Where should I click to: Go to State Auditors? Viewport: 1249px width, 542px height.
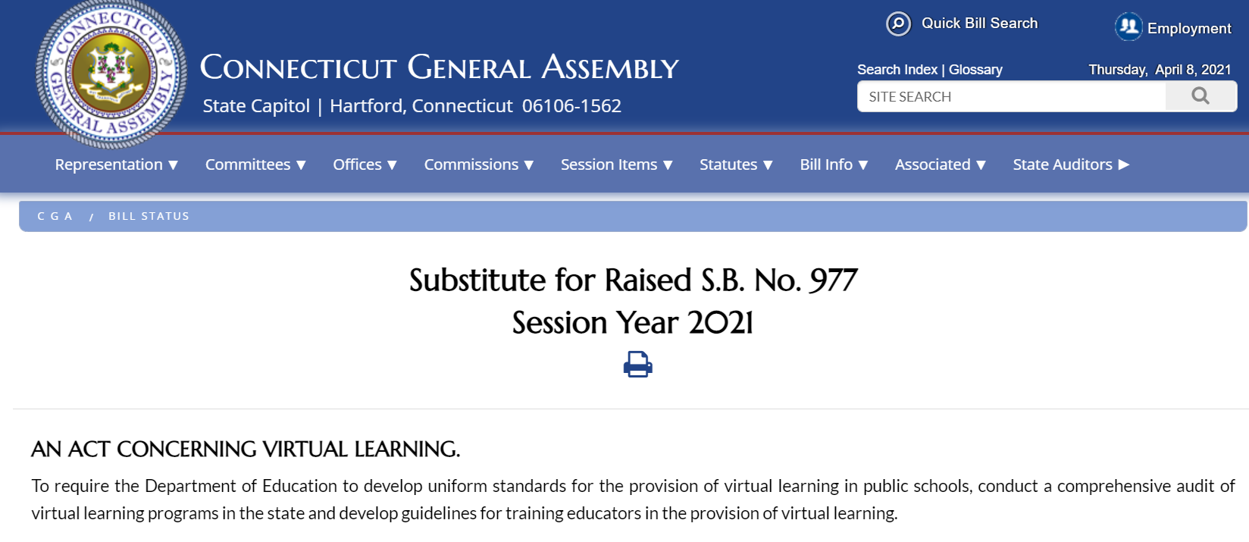pyautogui.click(x=1070, y=164)
